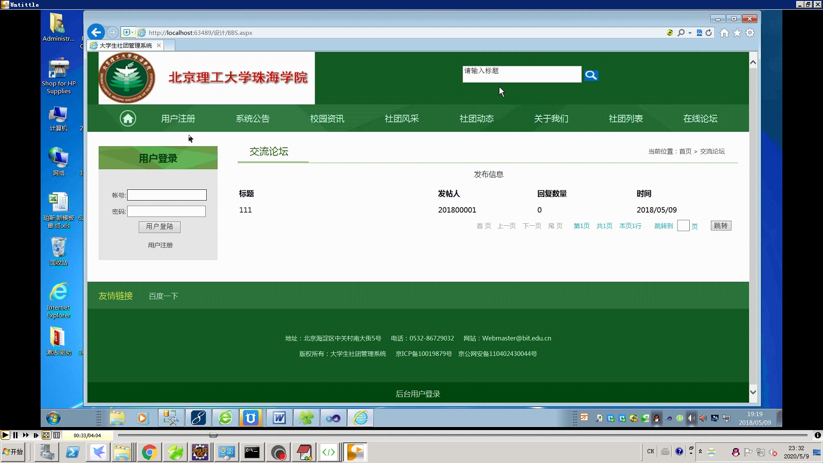The width and height of the screenshot is (823, 463).
Task: Click the blue magnifier search icon beside the title box
Action: click(x=591, y=75)
